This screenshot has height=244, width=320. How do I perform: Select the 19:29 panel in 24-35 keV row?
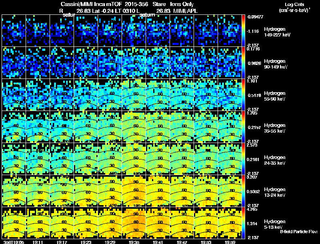110,159
